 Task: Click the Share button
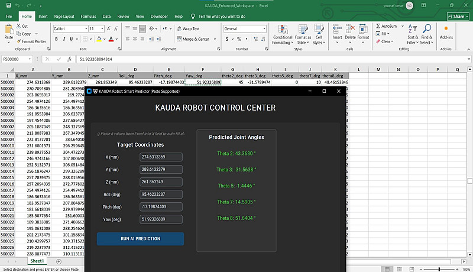(458, 17)
